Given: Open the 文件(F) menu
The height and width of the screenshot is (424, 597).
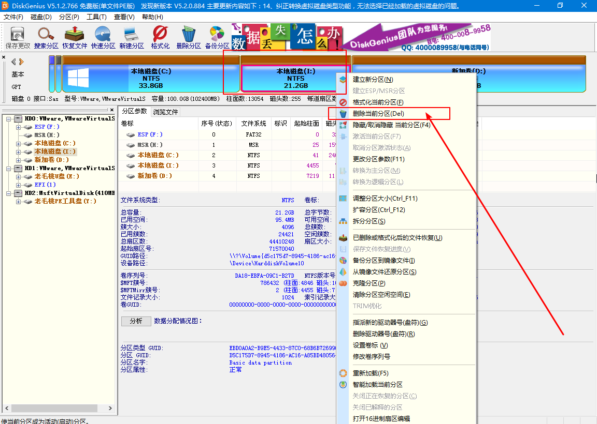Looking at the screenshot, I should [x=13, y=17].
